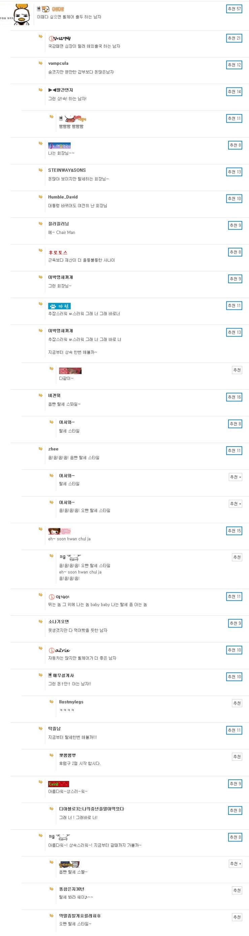
Task: Click the 추천 57 button on top comment
Action: pyautogui.click(x=234, y=9)
